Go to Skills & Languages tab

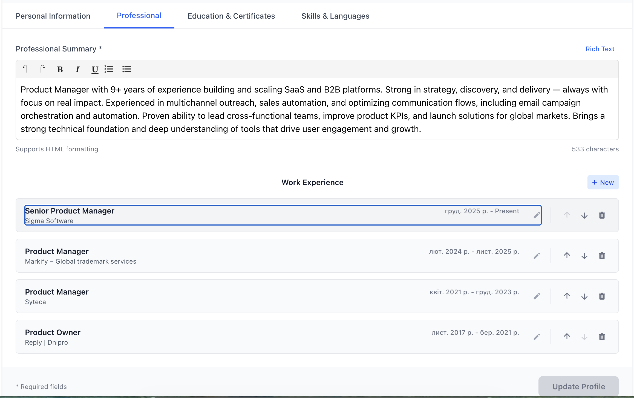coord(335,16)
